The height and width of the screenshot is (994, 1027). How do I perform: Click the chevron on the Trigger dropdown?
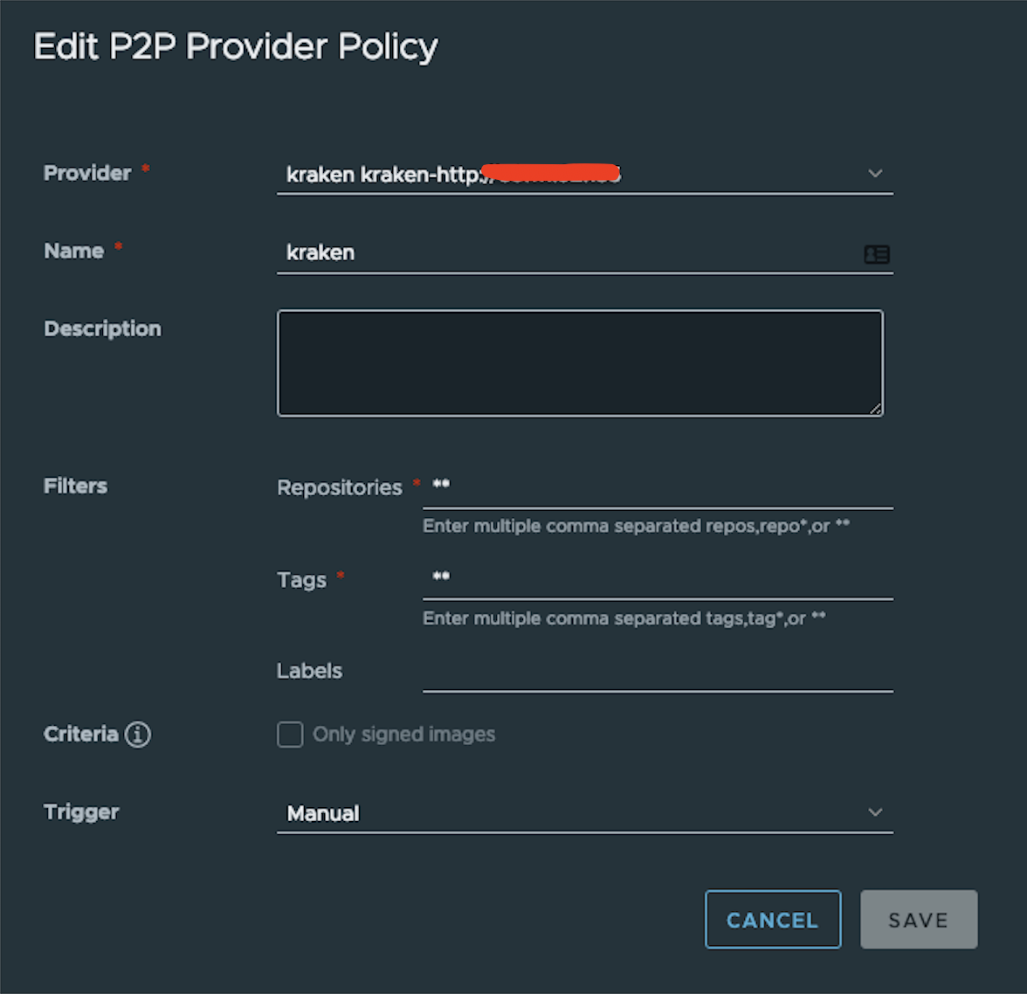[875, 812]
